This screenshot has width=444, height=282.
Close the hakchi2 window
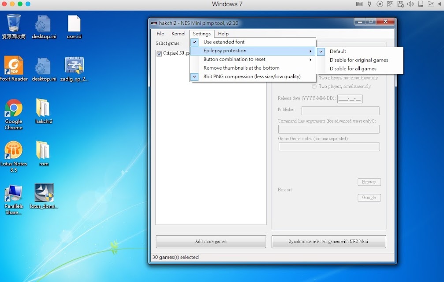coord(385,22)
